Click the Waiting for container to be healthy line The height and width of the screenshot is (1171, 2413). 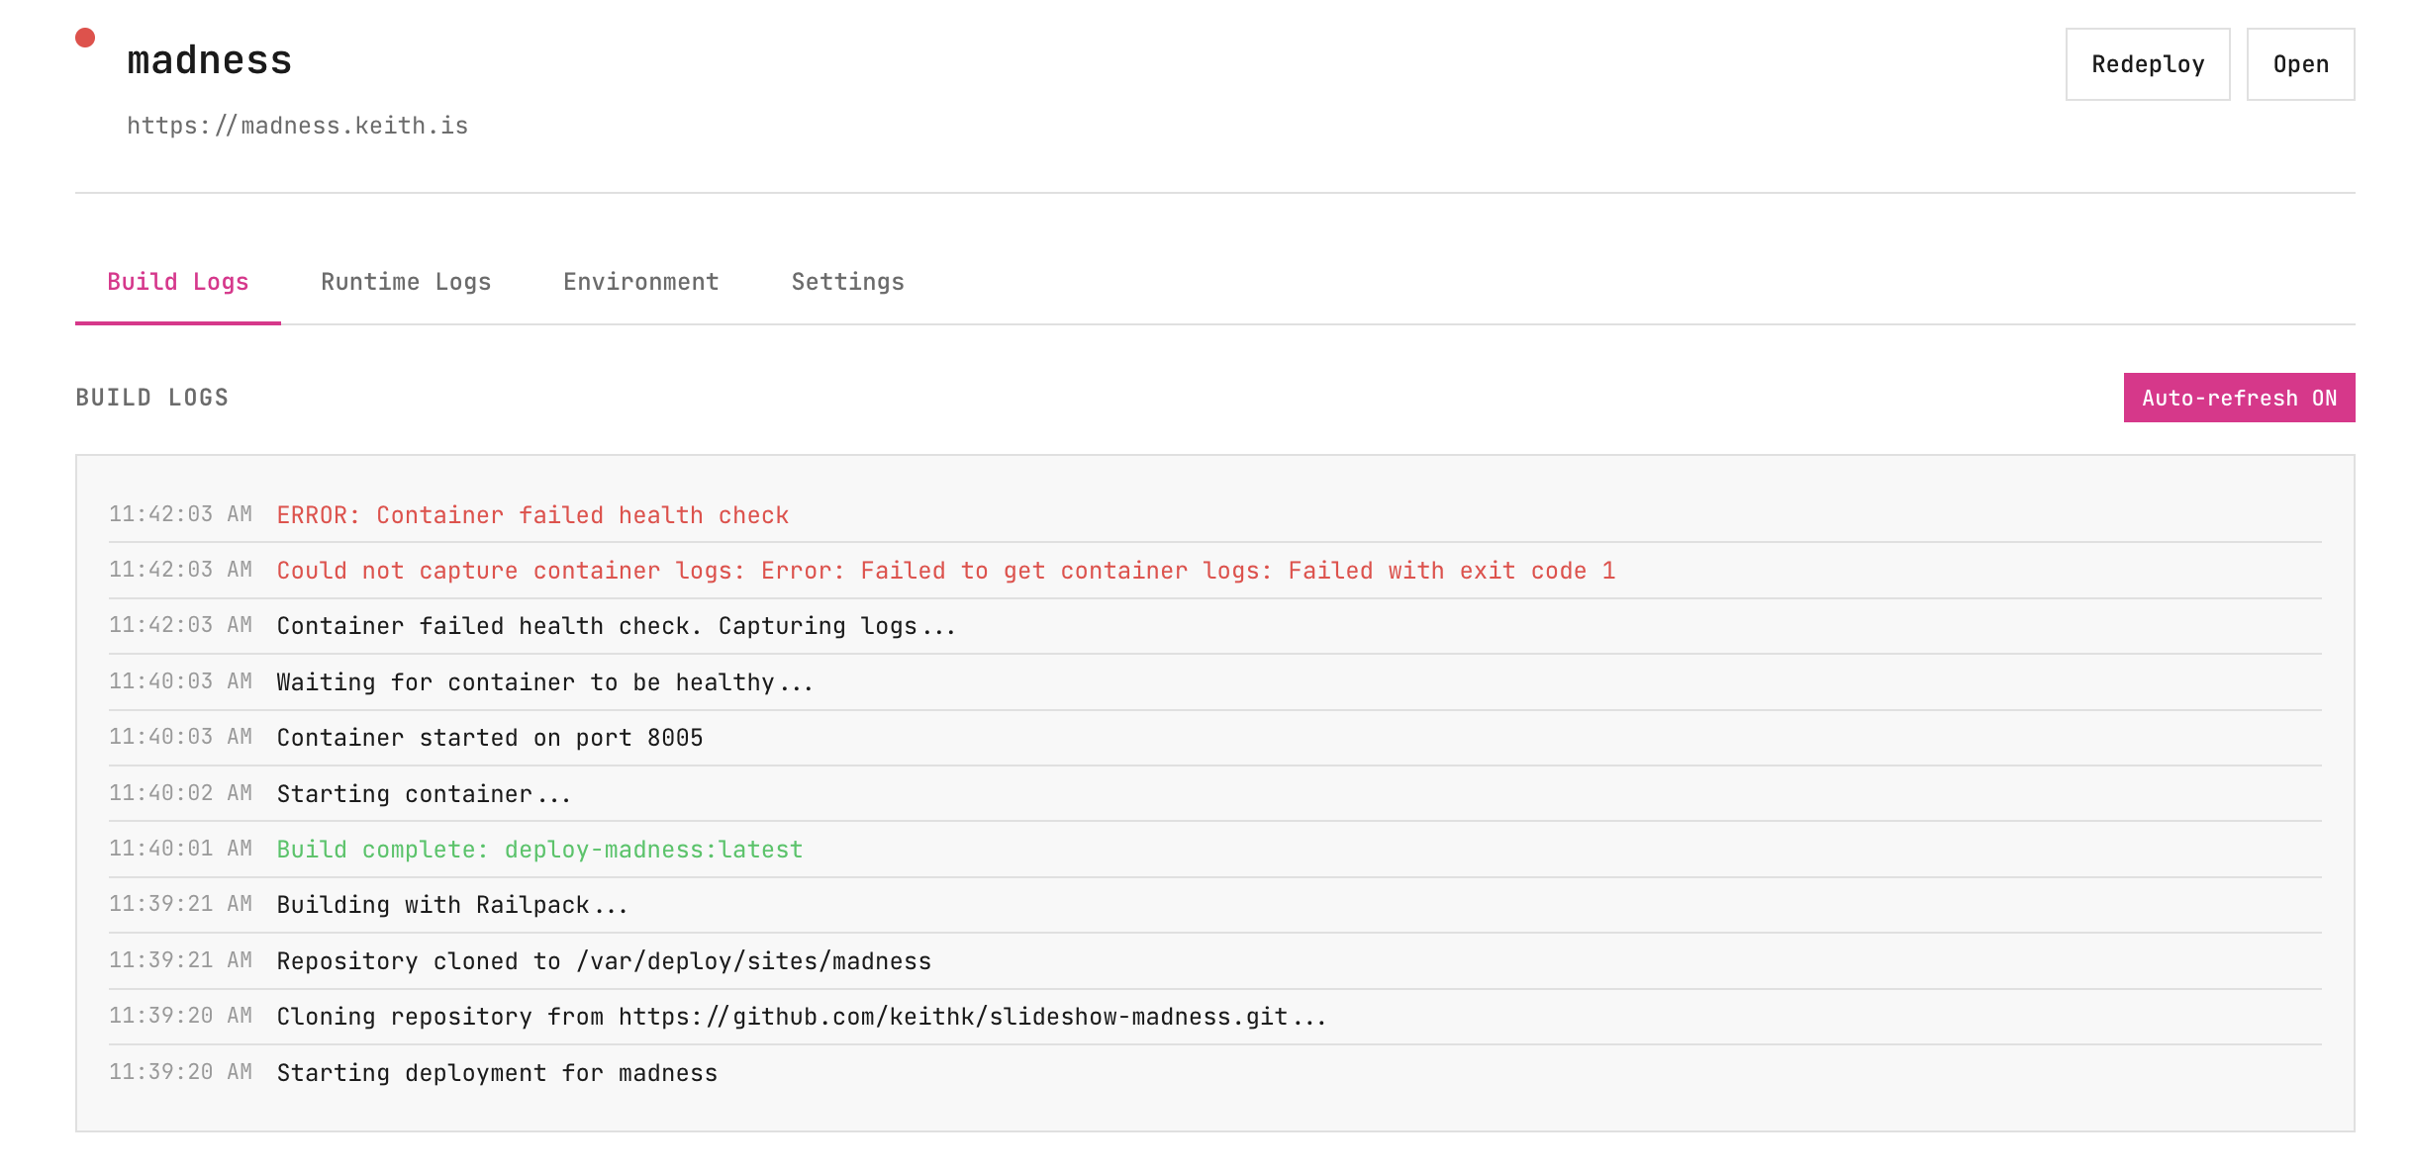544,682
